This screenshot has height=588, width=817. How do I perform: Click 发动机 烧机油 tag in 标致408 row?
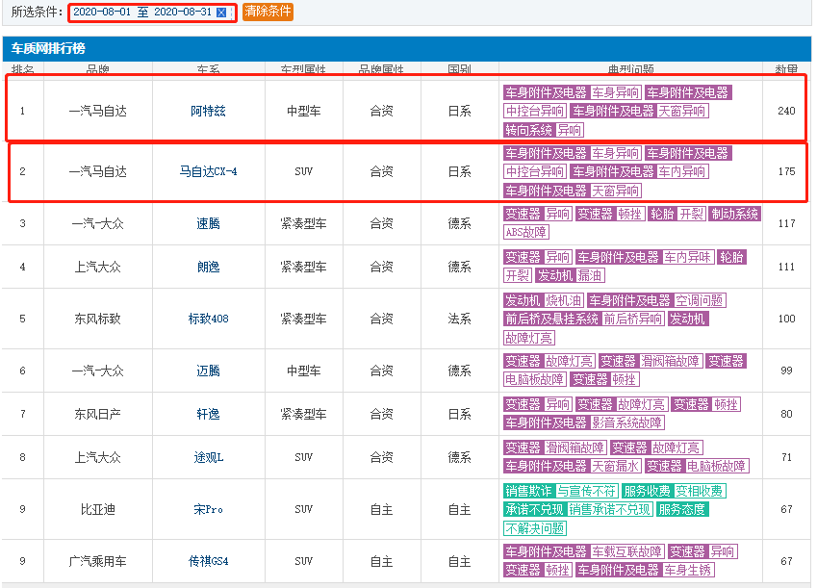click(x=544, y=300)
